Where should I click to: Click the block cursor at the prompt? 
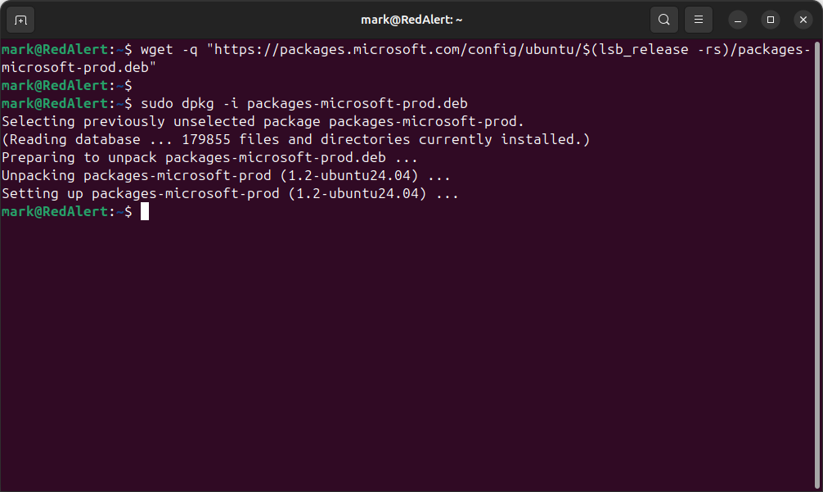tap(145, 212)
